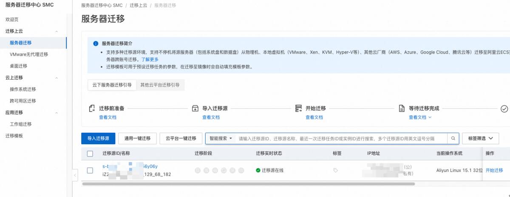Image resolution: width=510 pixels, height=197 pixels.
Task: Click the migration source search input field
Action: [x=340, y=138]
